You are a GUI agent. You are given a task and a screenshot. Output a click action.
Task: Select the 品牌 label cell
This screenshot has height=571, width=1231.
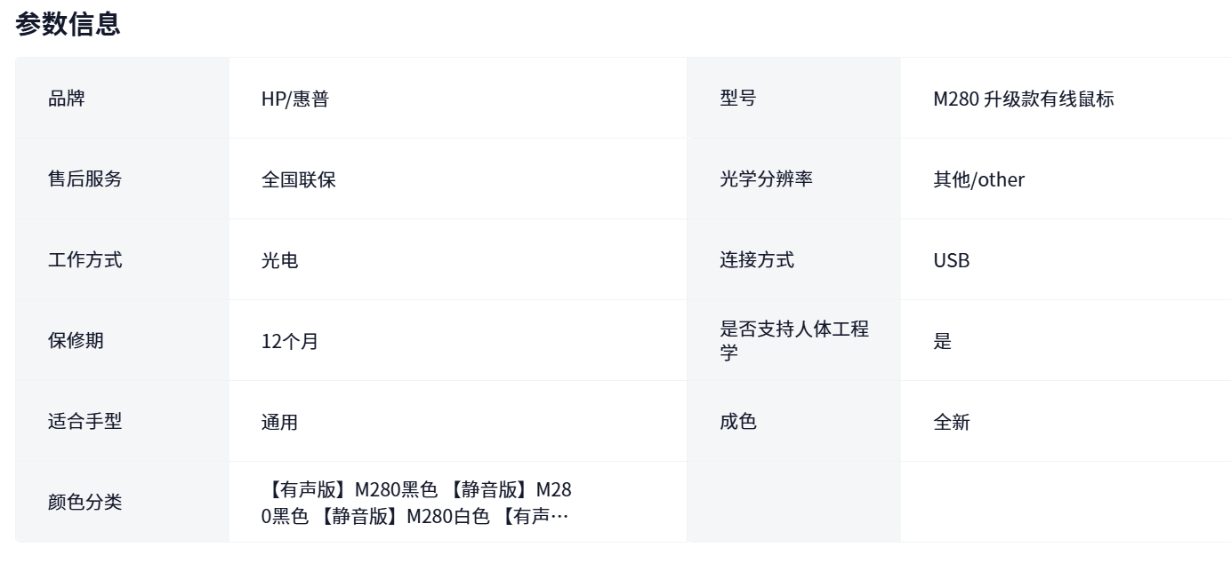pyautogui.click(x=67, y=99)
